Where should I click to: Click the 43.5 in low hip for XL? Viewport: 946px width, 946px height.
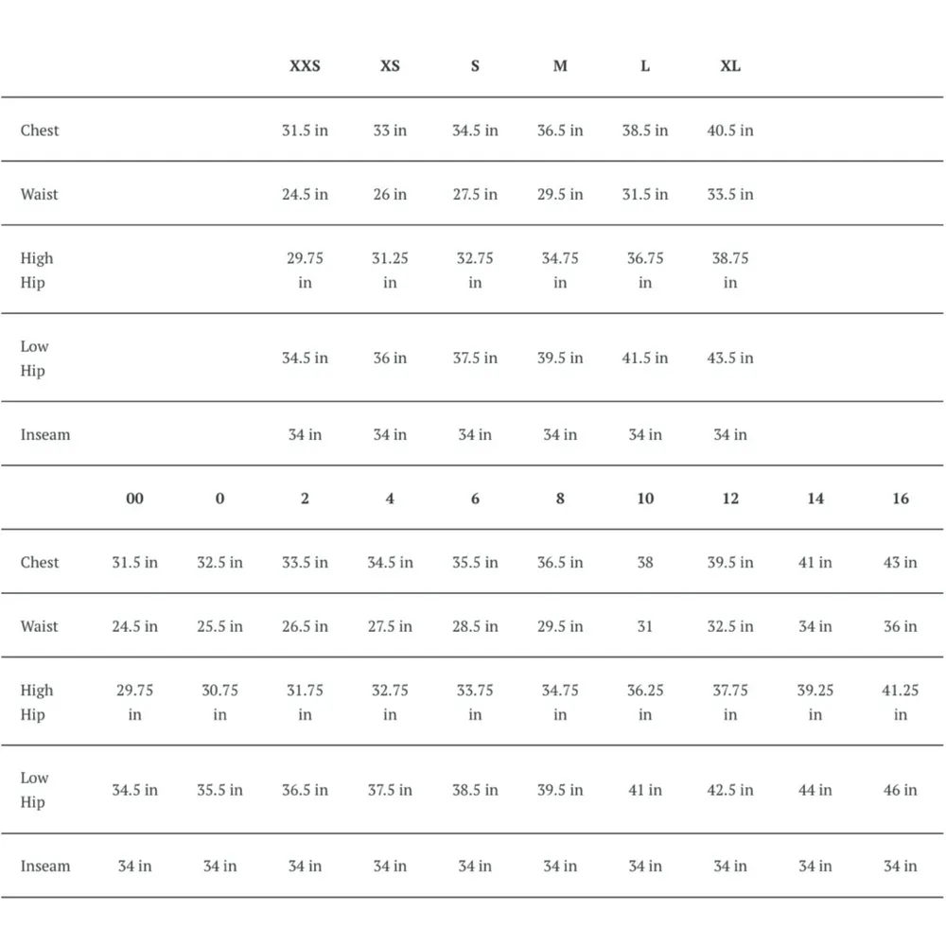pyautogui.click(x=730, y=358)
